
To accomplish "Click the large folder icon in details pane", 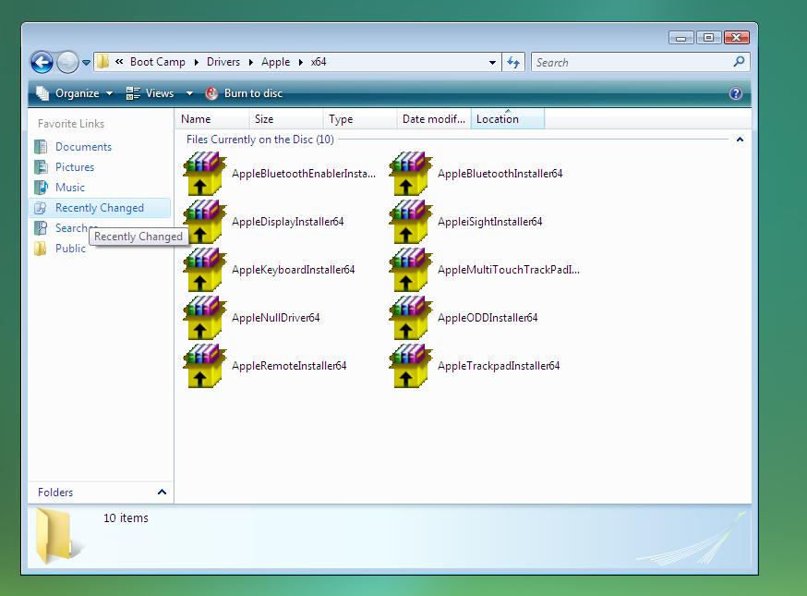I will click(55, 535).
